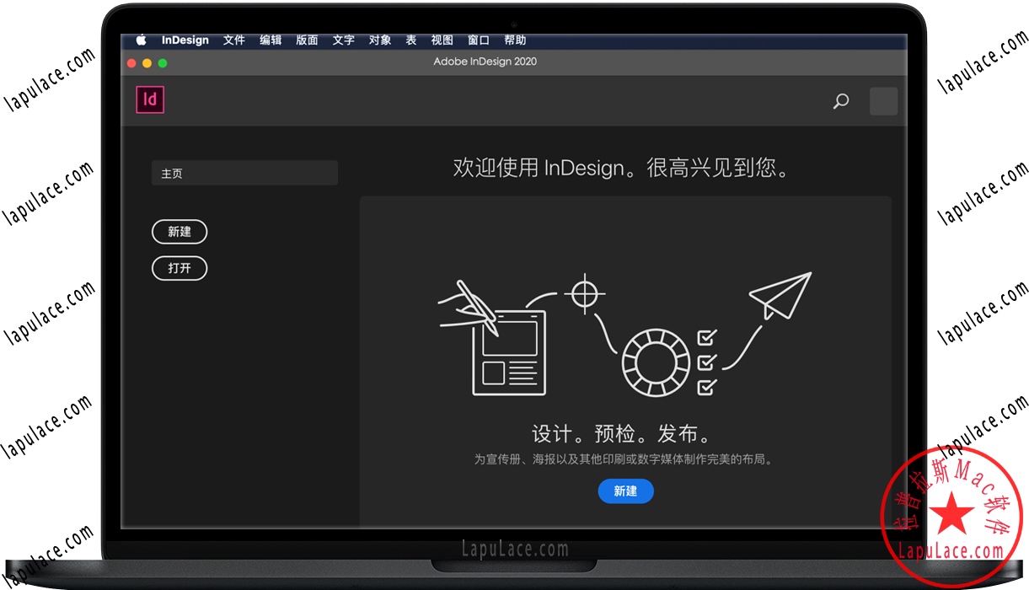Click the welcome heading 欢迎使用 InDesign
The height and width of the screenshot is (590, 1029).
point(624,168)
